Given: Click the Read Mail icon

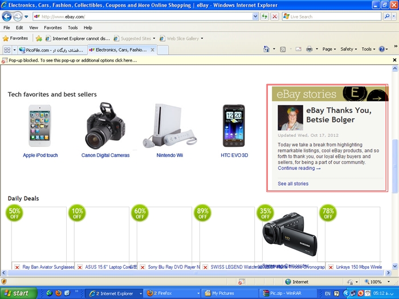Looking at the screenshot, I should [x=299, y=49].
